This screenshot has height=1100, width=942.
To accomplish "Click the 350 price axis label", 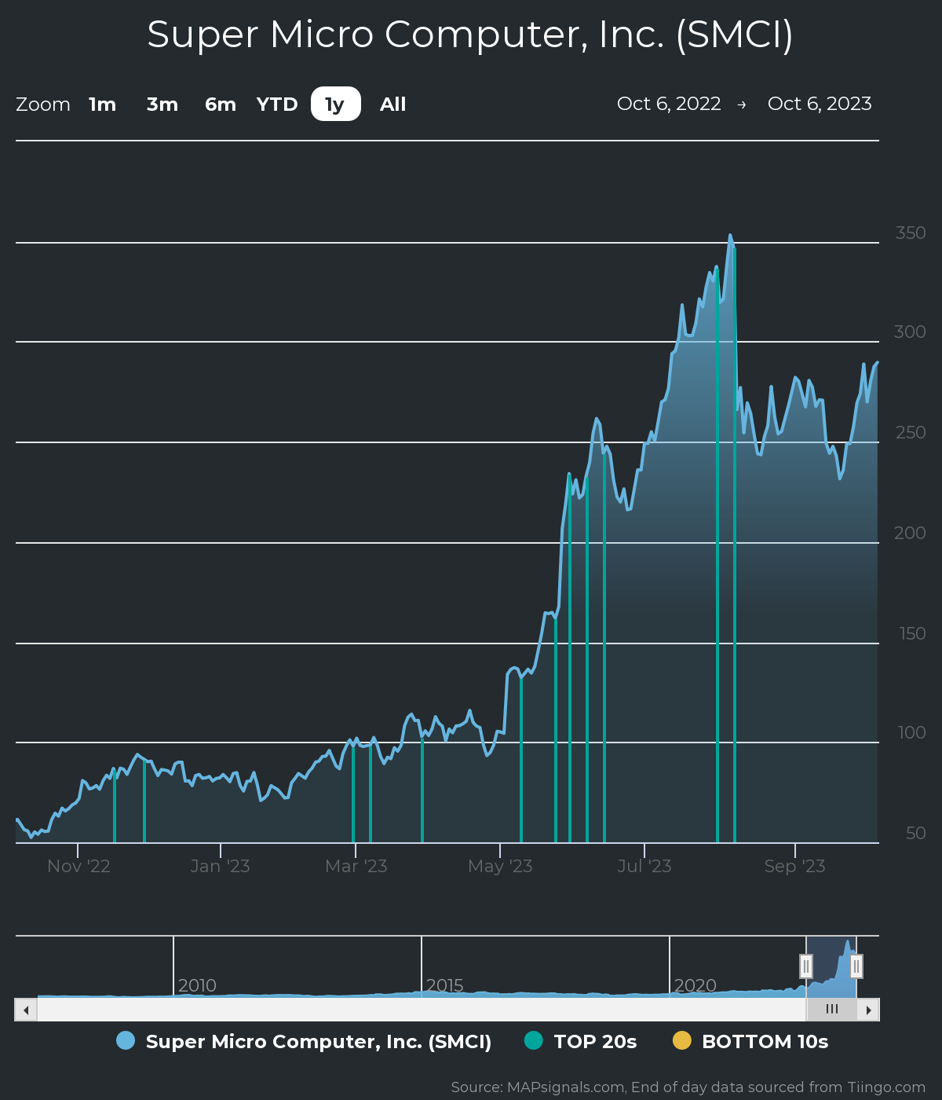I will coord(911,233).
